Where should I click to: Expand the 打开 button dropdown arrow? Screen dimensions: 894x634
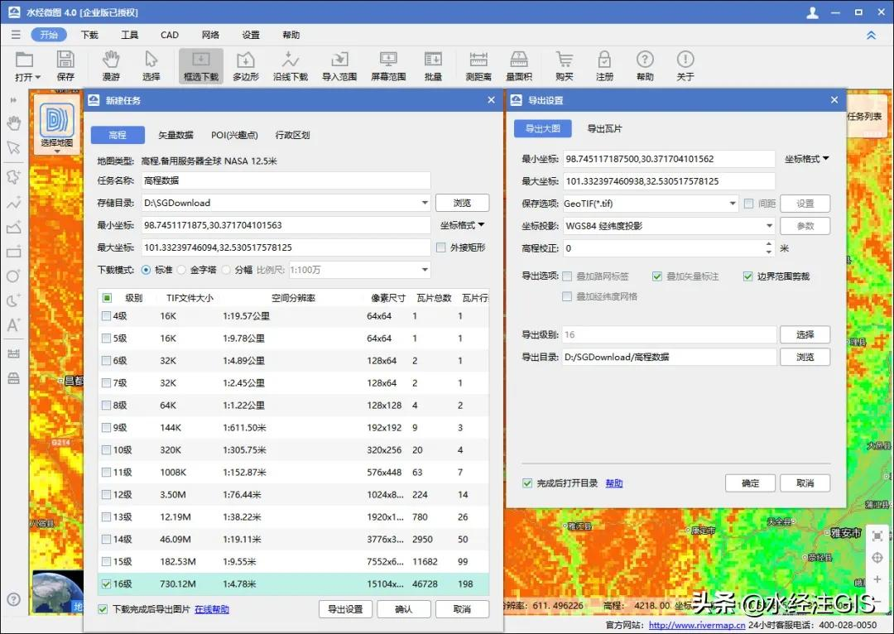[38, 77]
